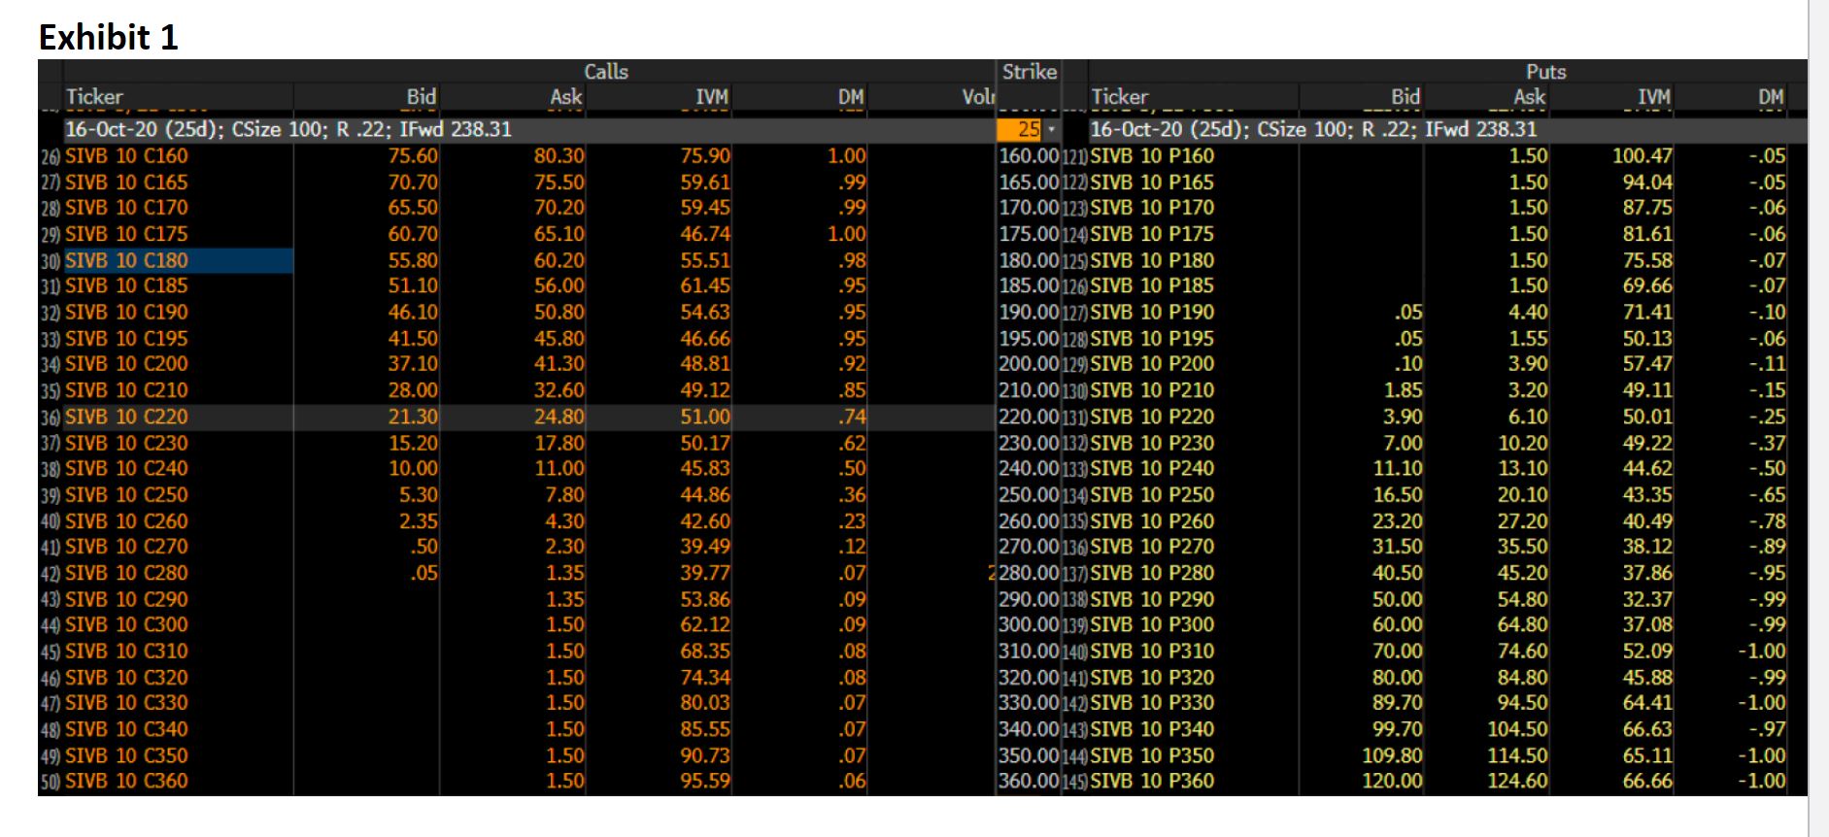The image size is (1829, 837).
Task: Select the SIVB 10 C330 ticker
Action: point(126,703)
